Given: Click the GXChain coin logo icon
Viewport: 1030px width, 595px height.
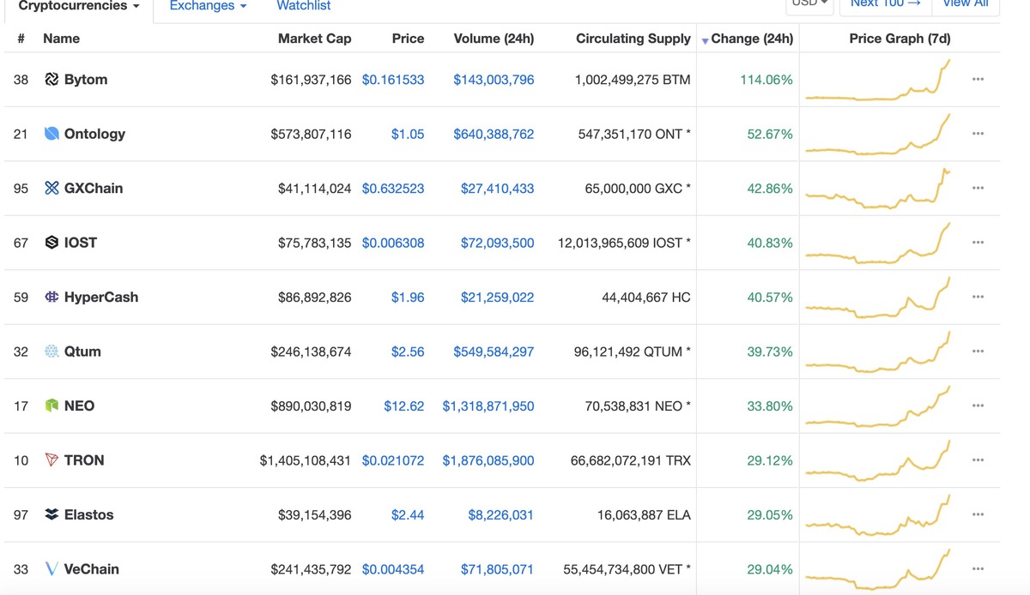Looking at the screenshot, I should point(51,189).
